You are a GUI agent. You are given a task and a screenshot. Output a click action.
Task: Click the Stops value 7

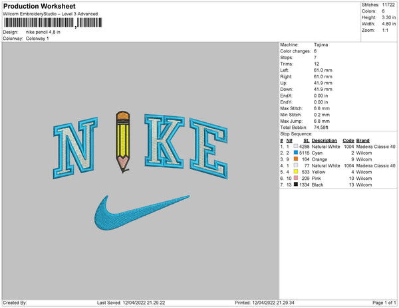tap(315, 57)
